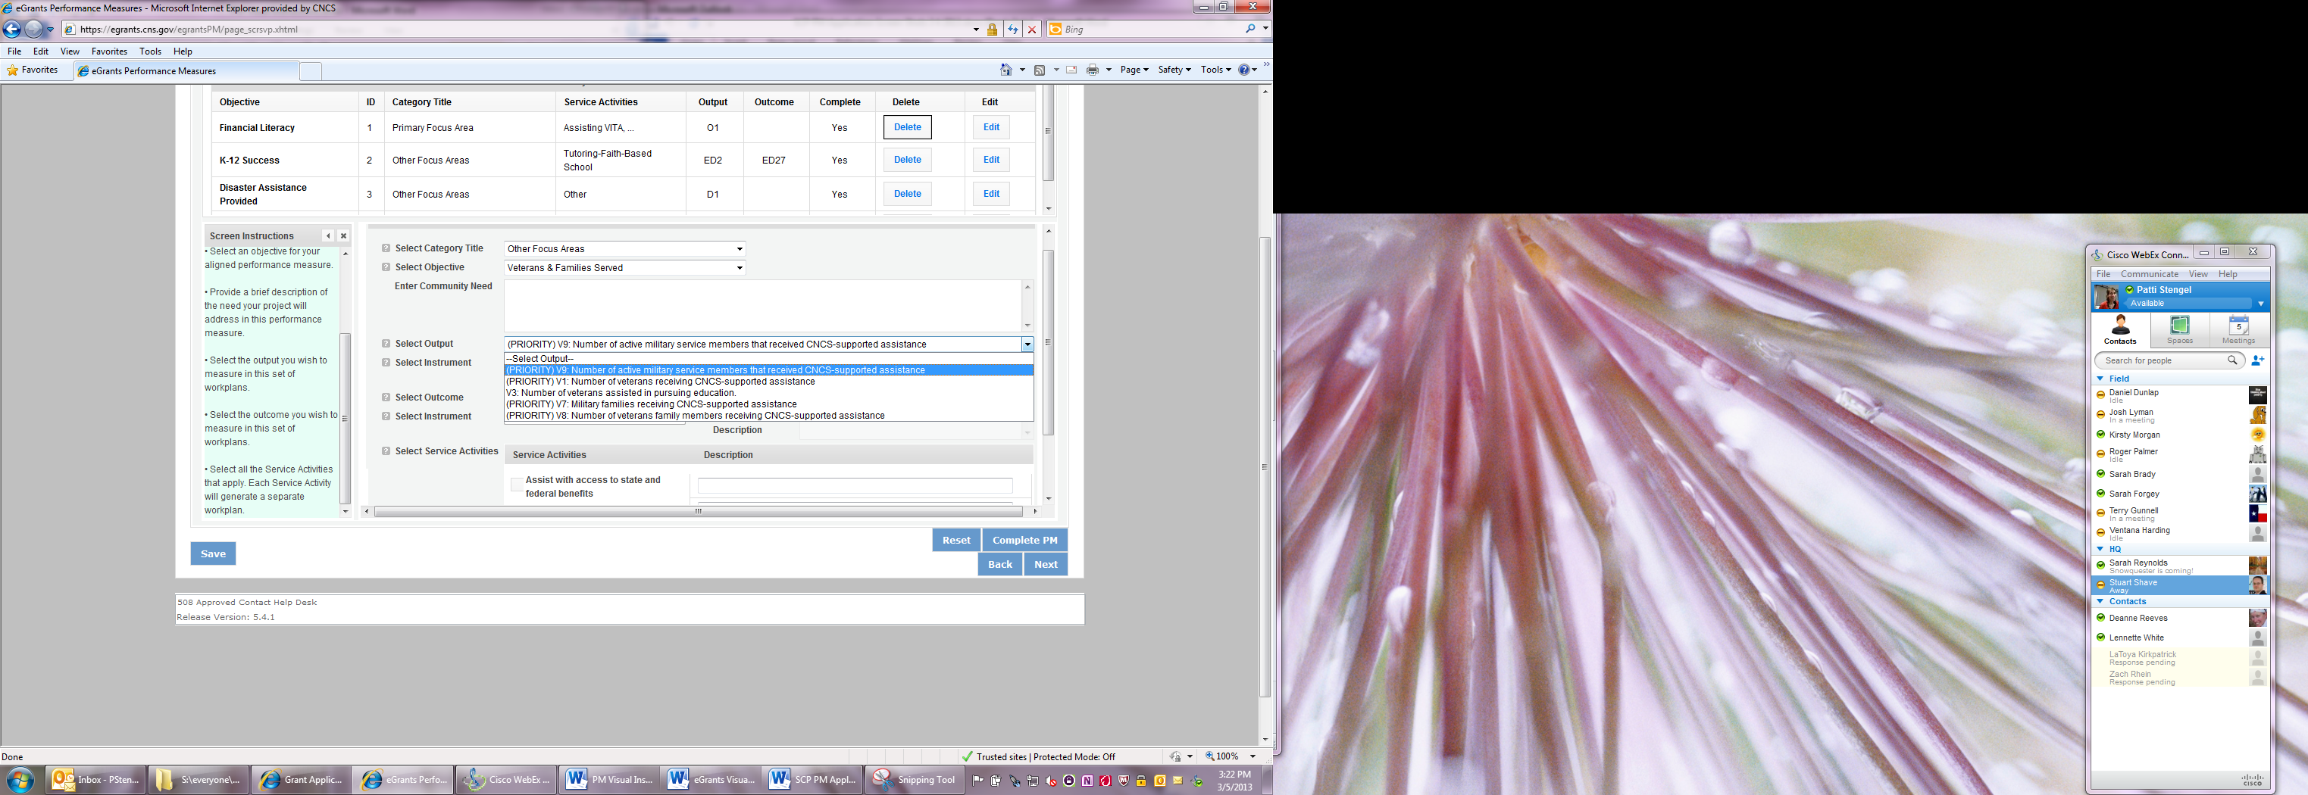Click the Enter Community Need text area
2308x795 pixels.
point(762,306)
